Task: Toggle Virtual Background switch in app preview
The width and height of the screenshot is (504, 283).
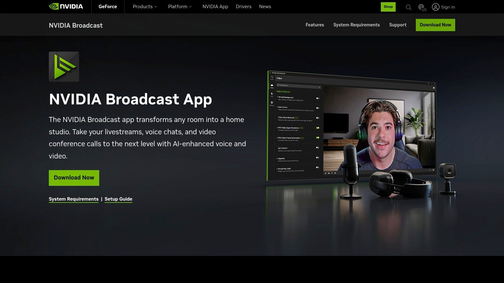Action: pos(318,98)
